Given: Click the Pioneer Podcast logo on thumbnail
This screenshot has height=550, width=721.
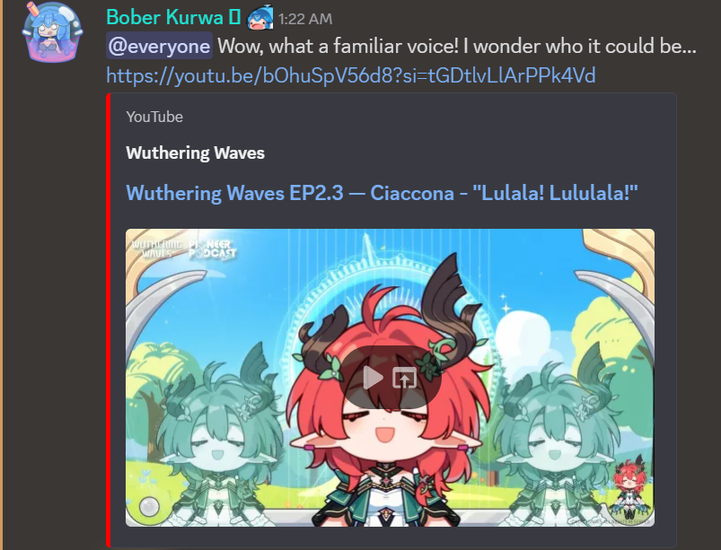Looking at the screenshot, I should 212,250.
